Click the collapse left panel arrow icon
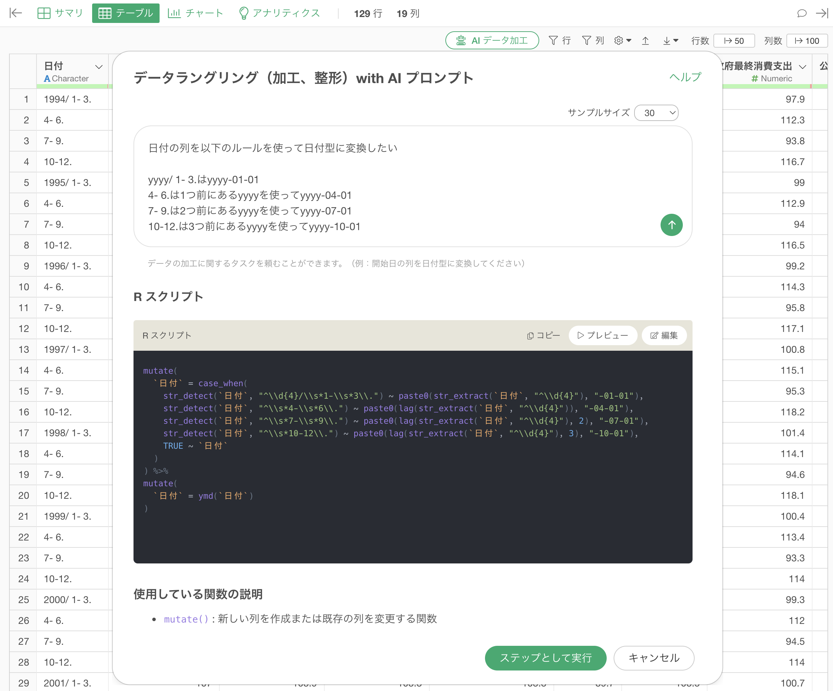Image resolution: width=833 pixels, height=691 pixels. [x=16, y=13]
